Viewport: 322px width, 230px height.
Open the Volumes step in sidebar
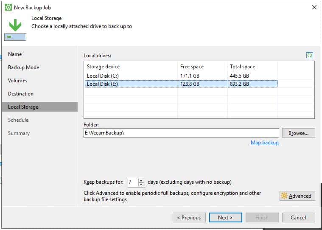(18, 81)
